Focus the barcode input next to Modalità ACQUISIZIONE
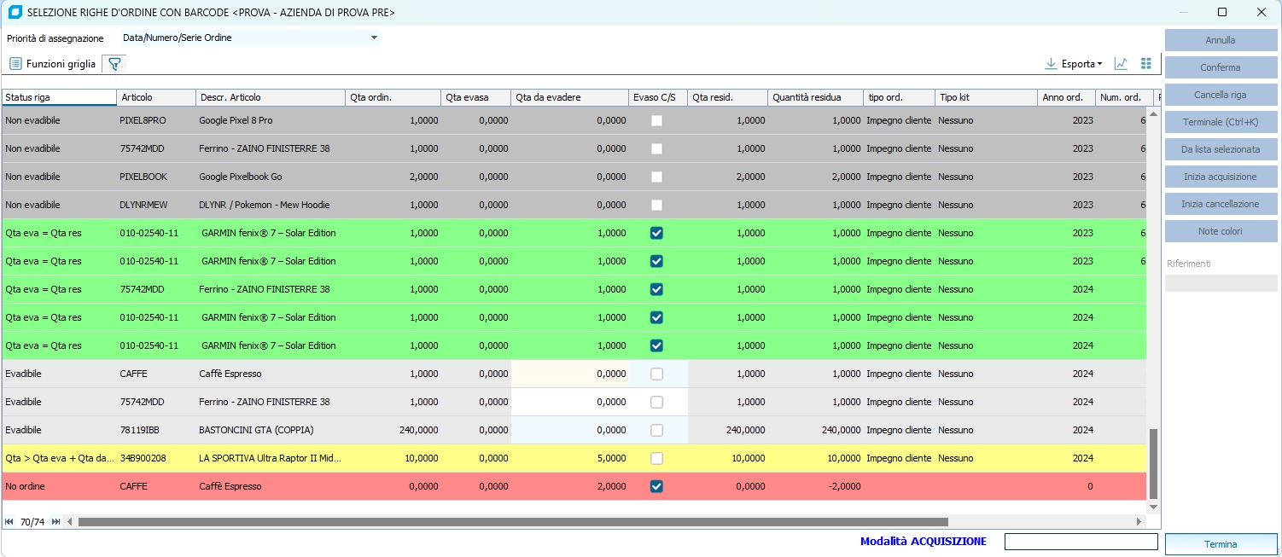Image resolution: width=1282 pixels, height=557 pixels. click(x=1081, y=542)
